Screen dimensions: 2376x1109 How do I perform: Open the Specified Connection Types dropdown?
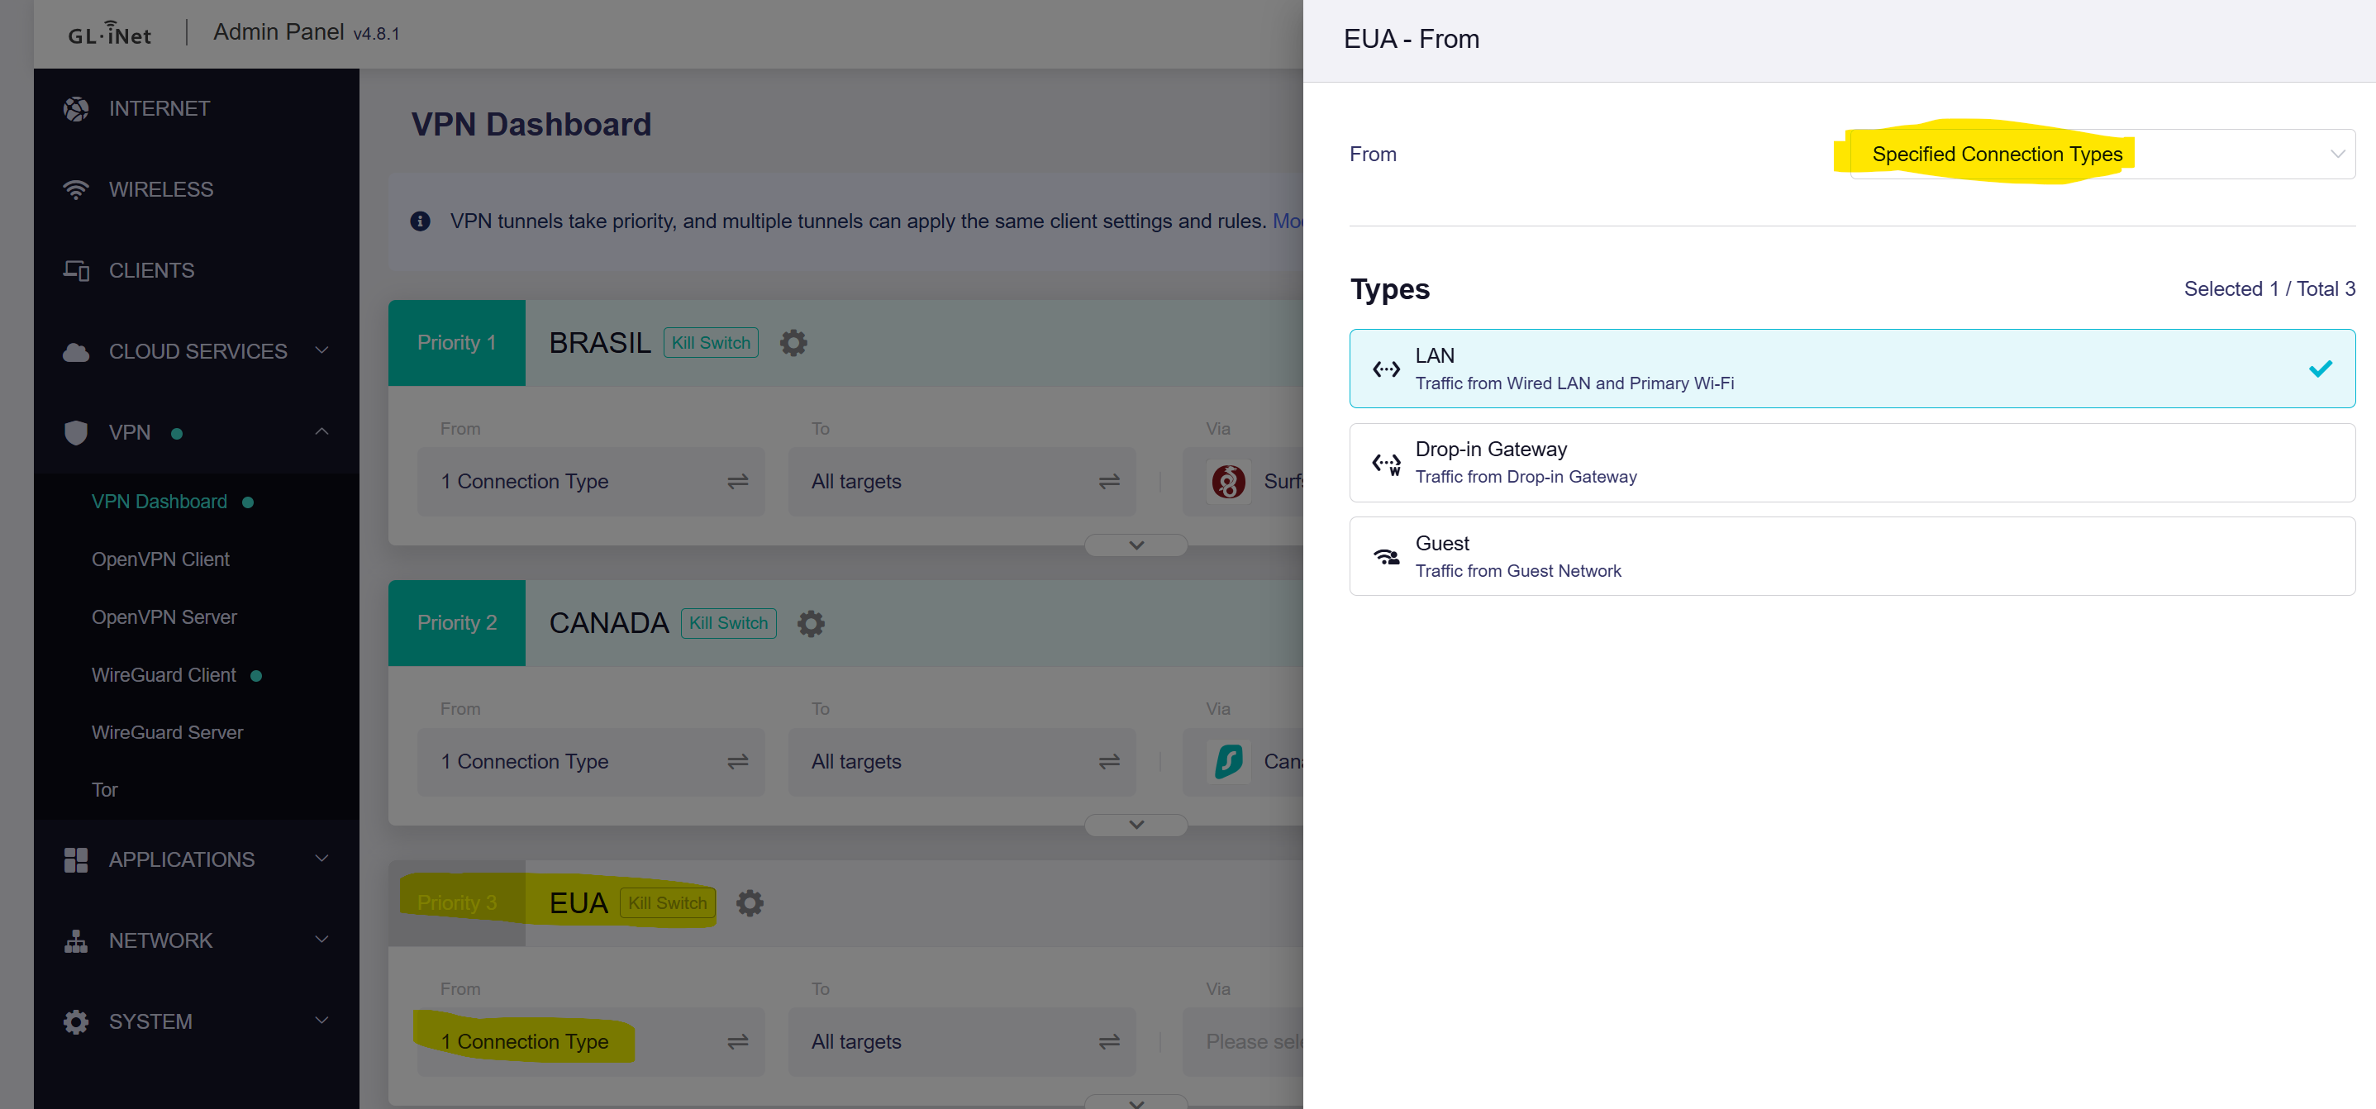(x=2102, y=155)
